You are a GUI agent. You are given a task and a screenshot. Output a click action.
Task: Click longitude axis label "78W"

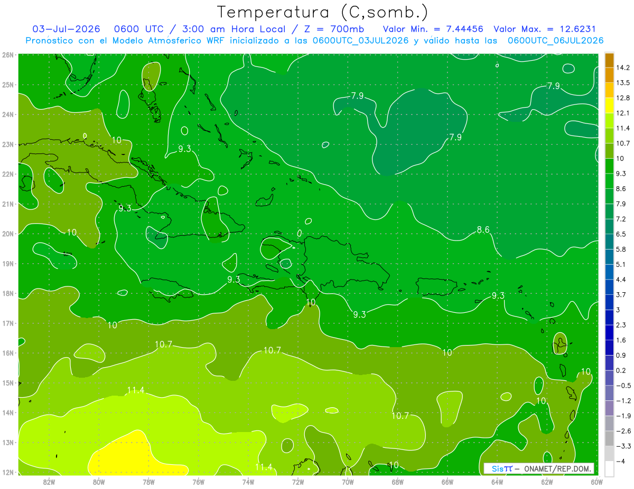click(x=148, y=482)
